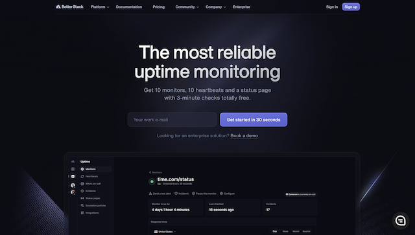Switch response times to Month
Image resolution: width=415 pixels, height=235 pixels.
(x=296, y=231)
